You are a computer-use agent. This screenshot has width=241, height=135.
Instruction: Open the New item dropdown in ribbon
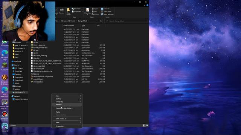(x=76, y=9)
